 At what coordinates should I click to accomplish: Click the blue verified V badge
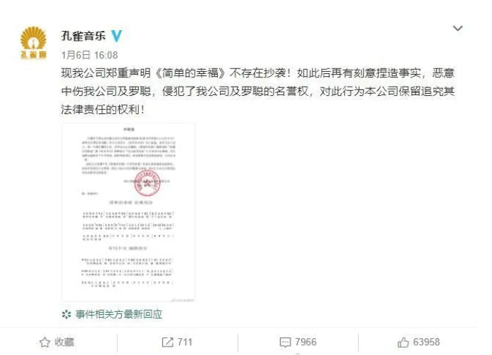(116, 36)
